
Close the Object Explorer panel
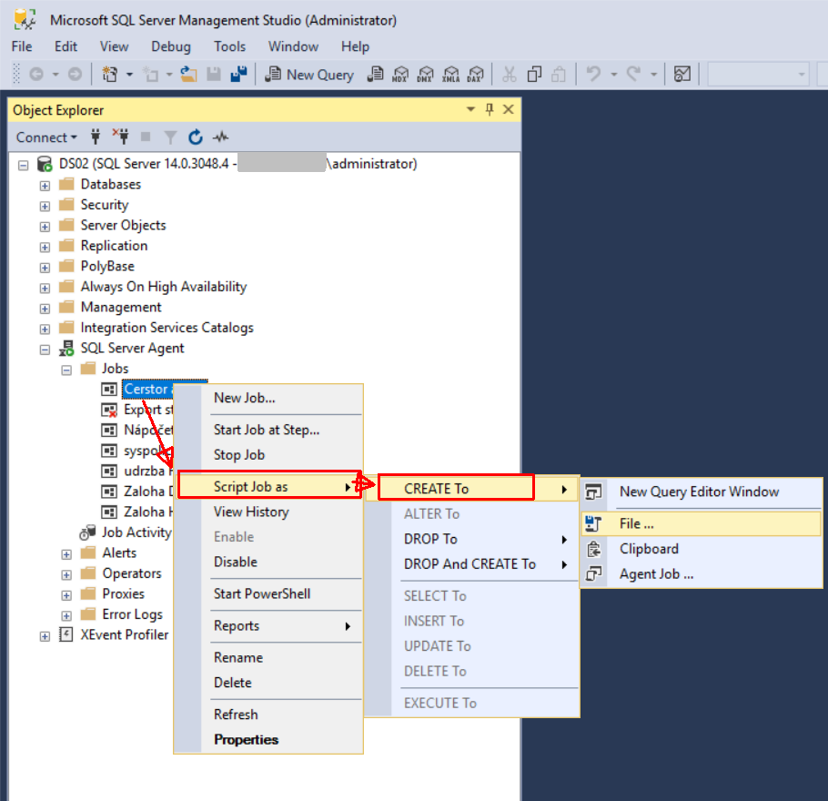pos(508,109)
